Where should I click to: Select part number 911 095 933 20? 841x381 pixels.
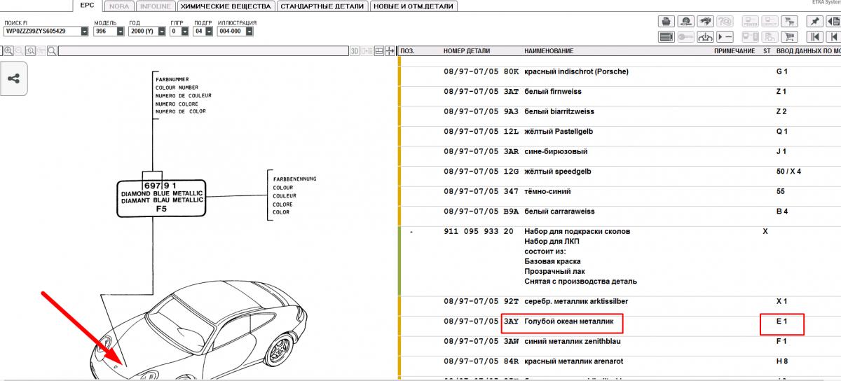click(474, 231)
